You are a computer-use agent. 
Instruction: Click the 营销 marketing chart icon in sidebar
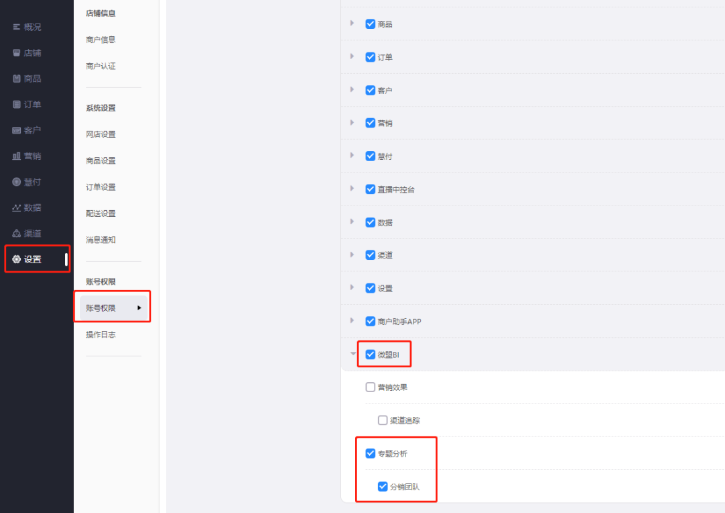point(16,156)
